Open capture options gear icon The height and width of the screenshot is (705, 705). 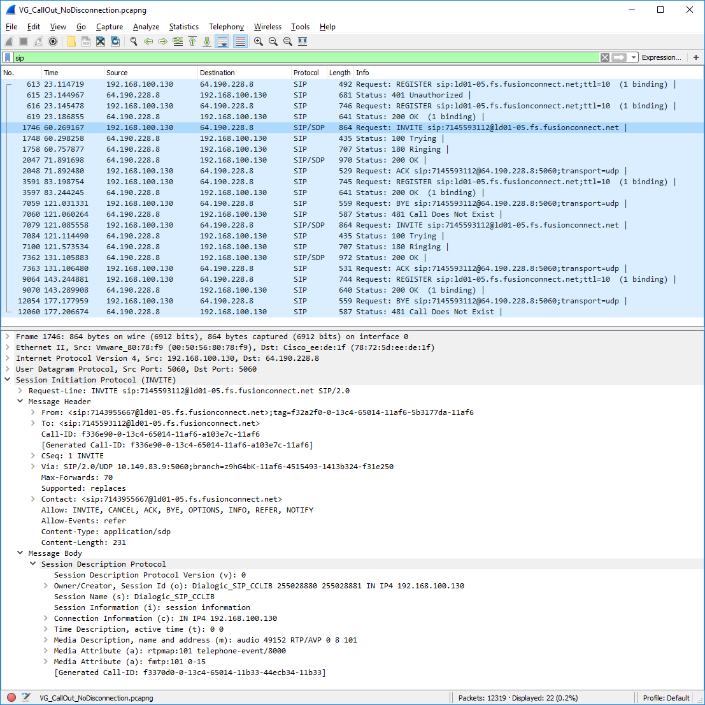pos(53,41)
